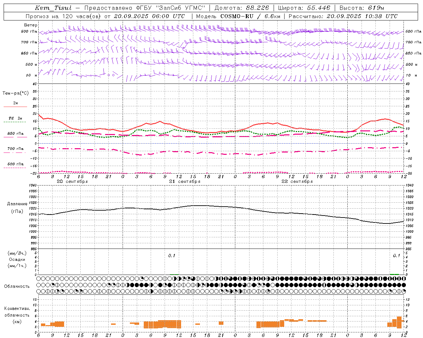This screenshot has width=423, height=338.
Task: Click the 21 сентября date label
Action: pyautogui.click(x=184, y=182)
